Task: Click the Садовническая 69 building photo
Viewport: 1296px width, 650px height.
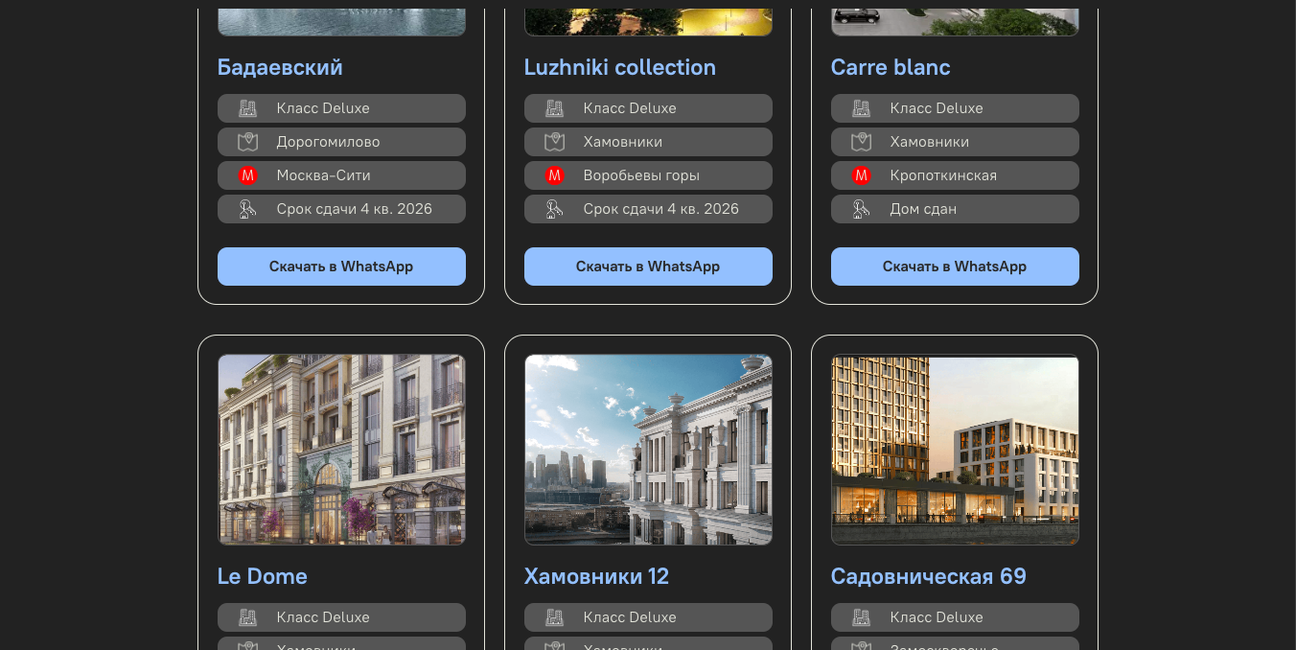Action: click(955, 450)
